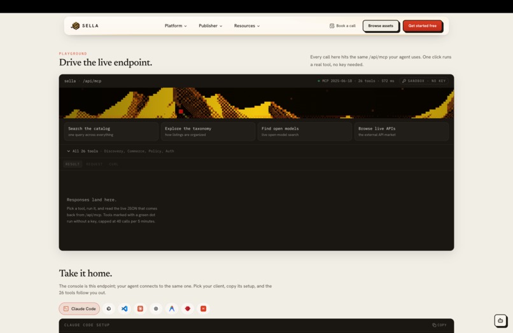Open the Platform dropdown menu
Viewport: 513px width, 333px height.
pyautogui.click(x=176, y=26)
